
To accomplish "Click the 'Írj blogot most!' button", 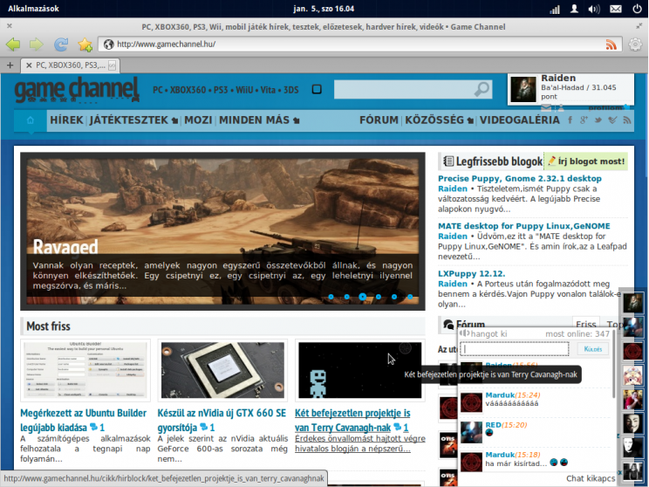I will coord(586,161).
